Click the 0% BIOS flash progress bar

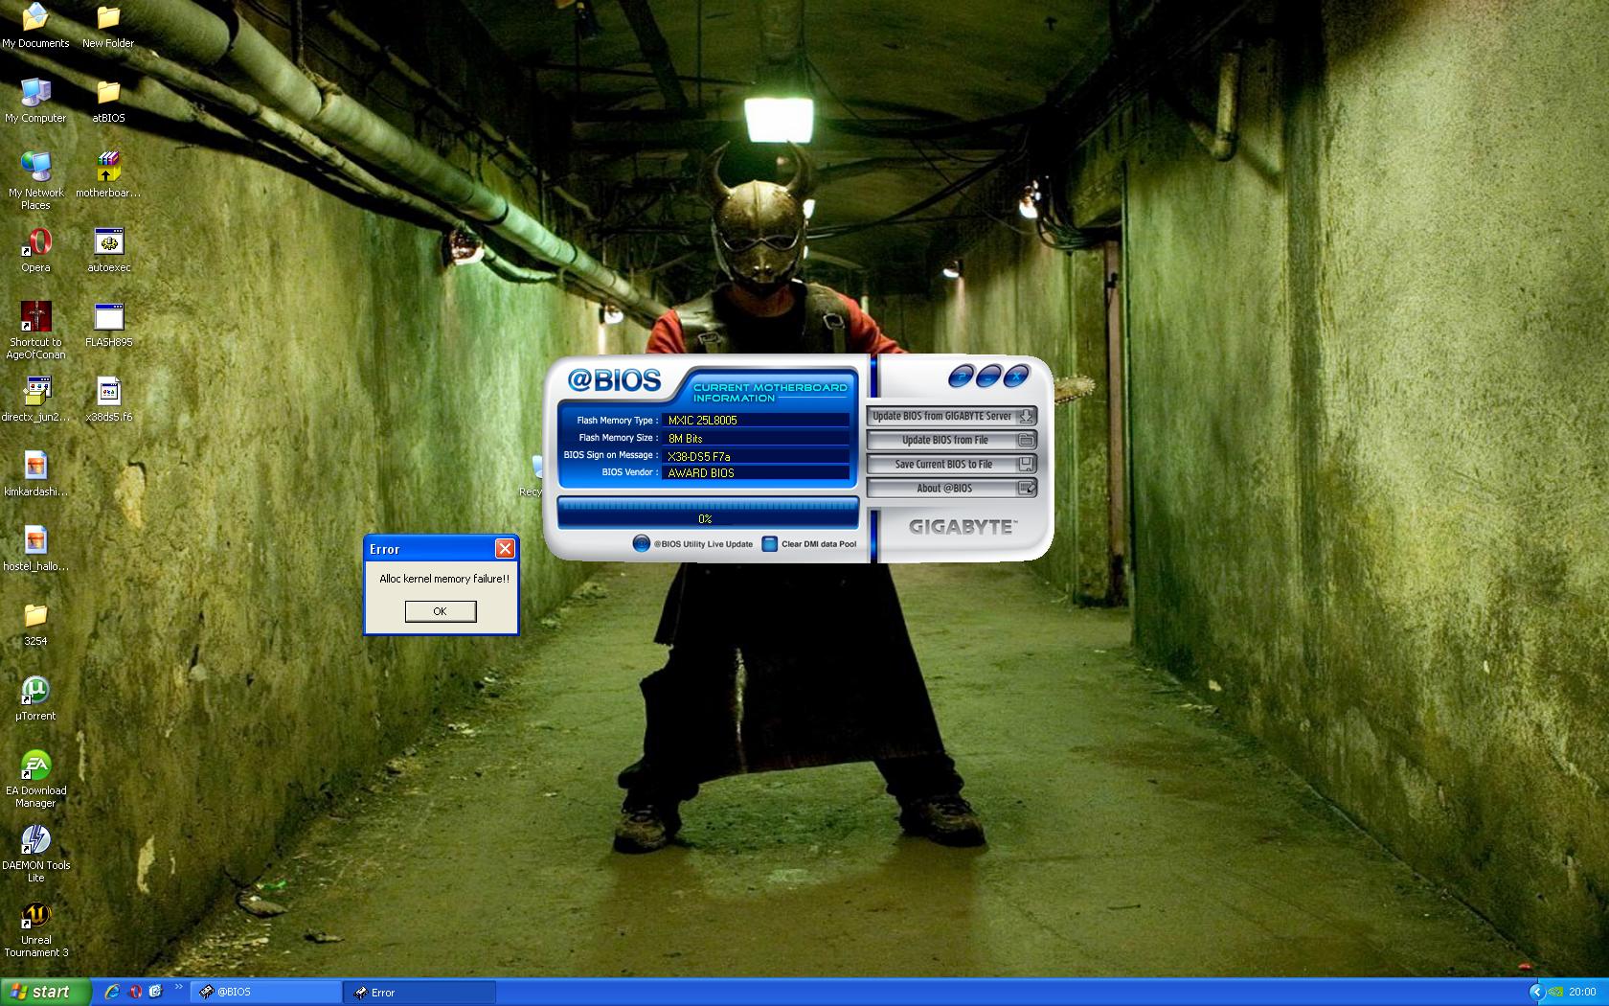point(708,514)
